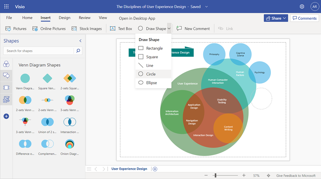321x179 pixels.
Task: Choose Ellipse from Draw Shape menu
Action: point(153,83)
